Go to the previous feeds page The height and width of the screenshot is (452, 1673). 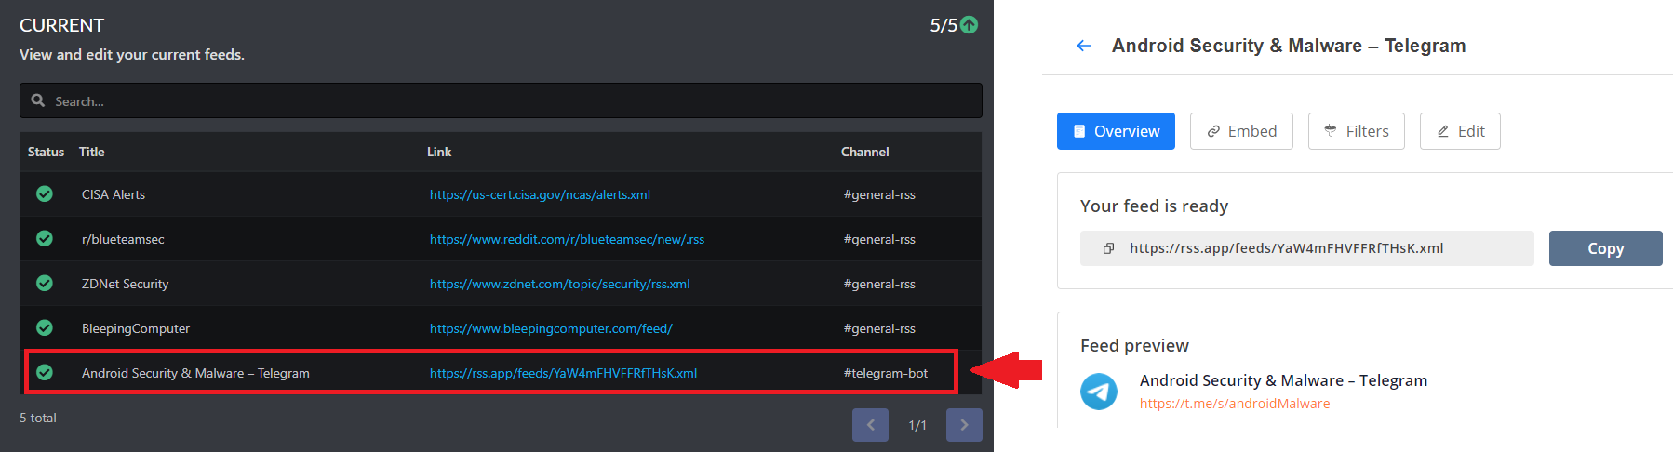(x=870, y=425)
